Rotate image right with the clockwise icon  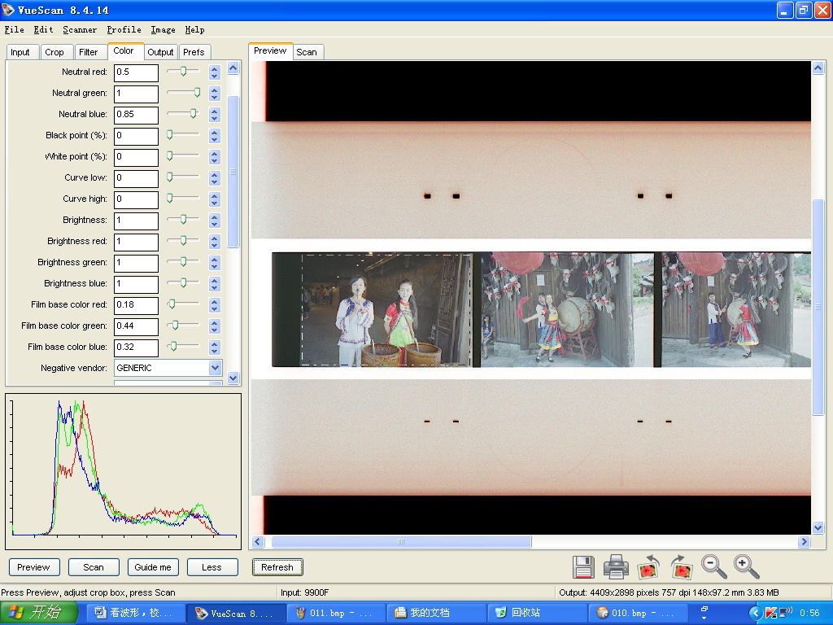pos(681,566)
